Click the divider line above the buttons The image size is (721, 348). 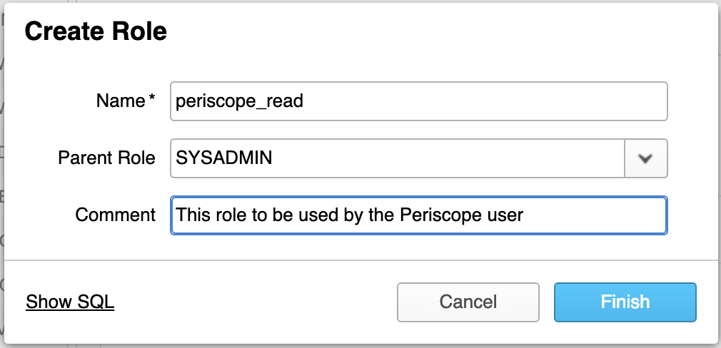click(360, 260)
